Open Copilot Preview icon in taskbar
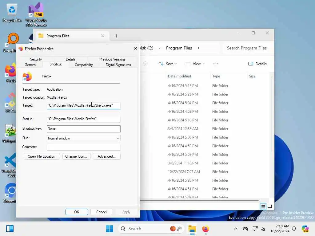Image resolution: width=315 pixels, height=236 pixels. 305,229
